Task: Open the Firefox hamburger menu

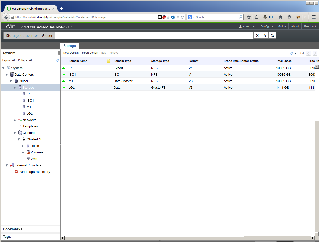Action: (x=314, y=17)
